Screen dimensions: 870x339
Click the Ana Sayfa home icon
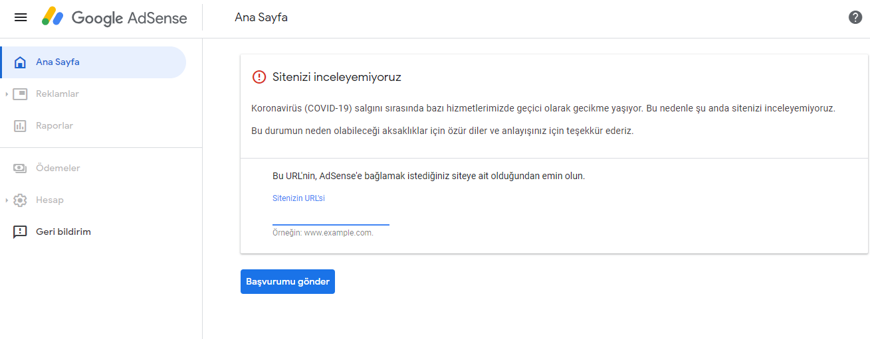click(x=21, y=62)
